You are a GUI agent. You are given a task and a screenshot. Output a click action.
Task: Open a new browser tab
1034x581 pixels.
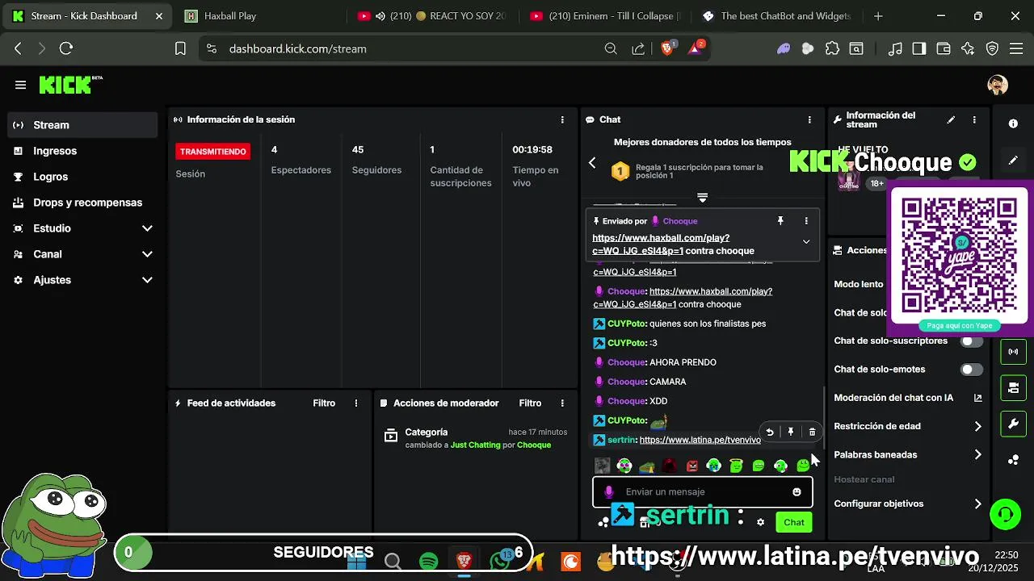click(878, 16)
